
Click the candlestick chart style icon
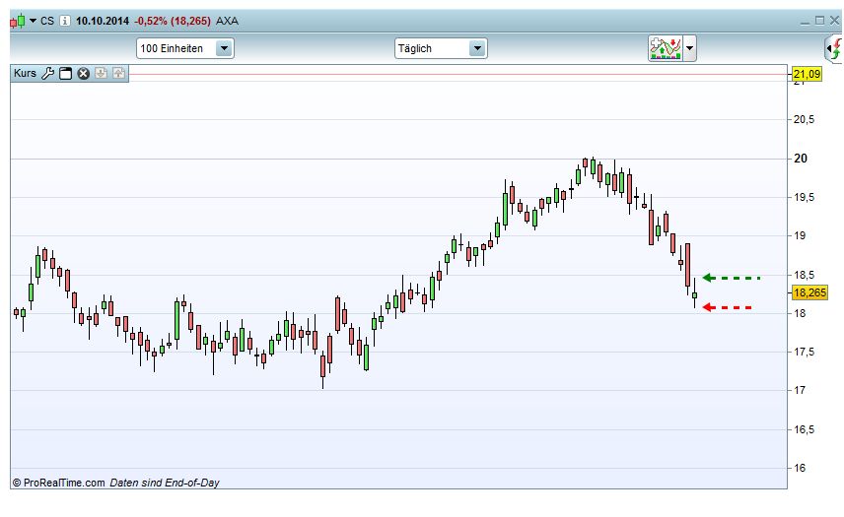[17, 21]
